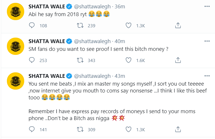Reply to the "SM fans" proof tweet

coord(32,60)
